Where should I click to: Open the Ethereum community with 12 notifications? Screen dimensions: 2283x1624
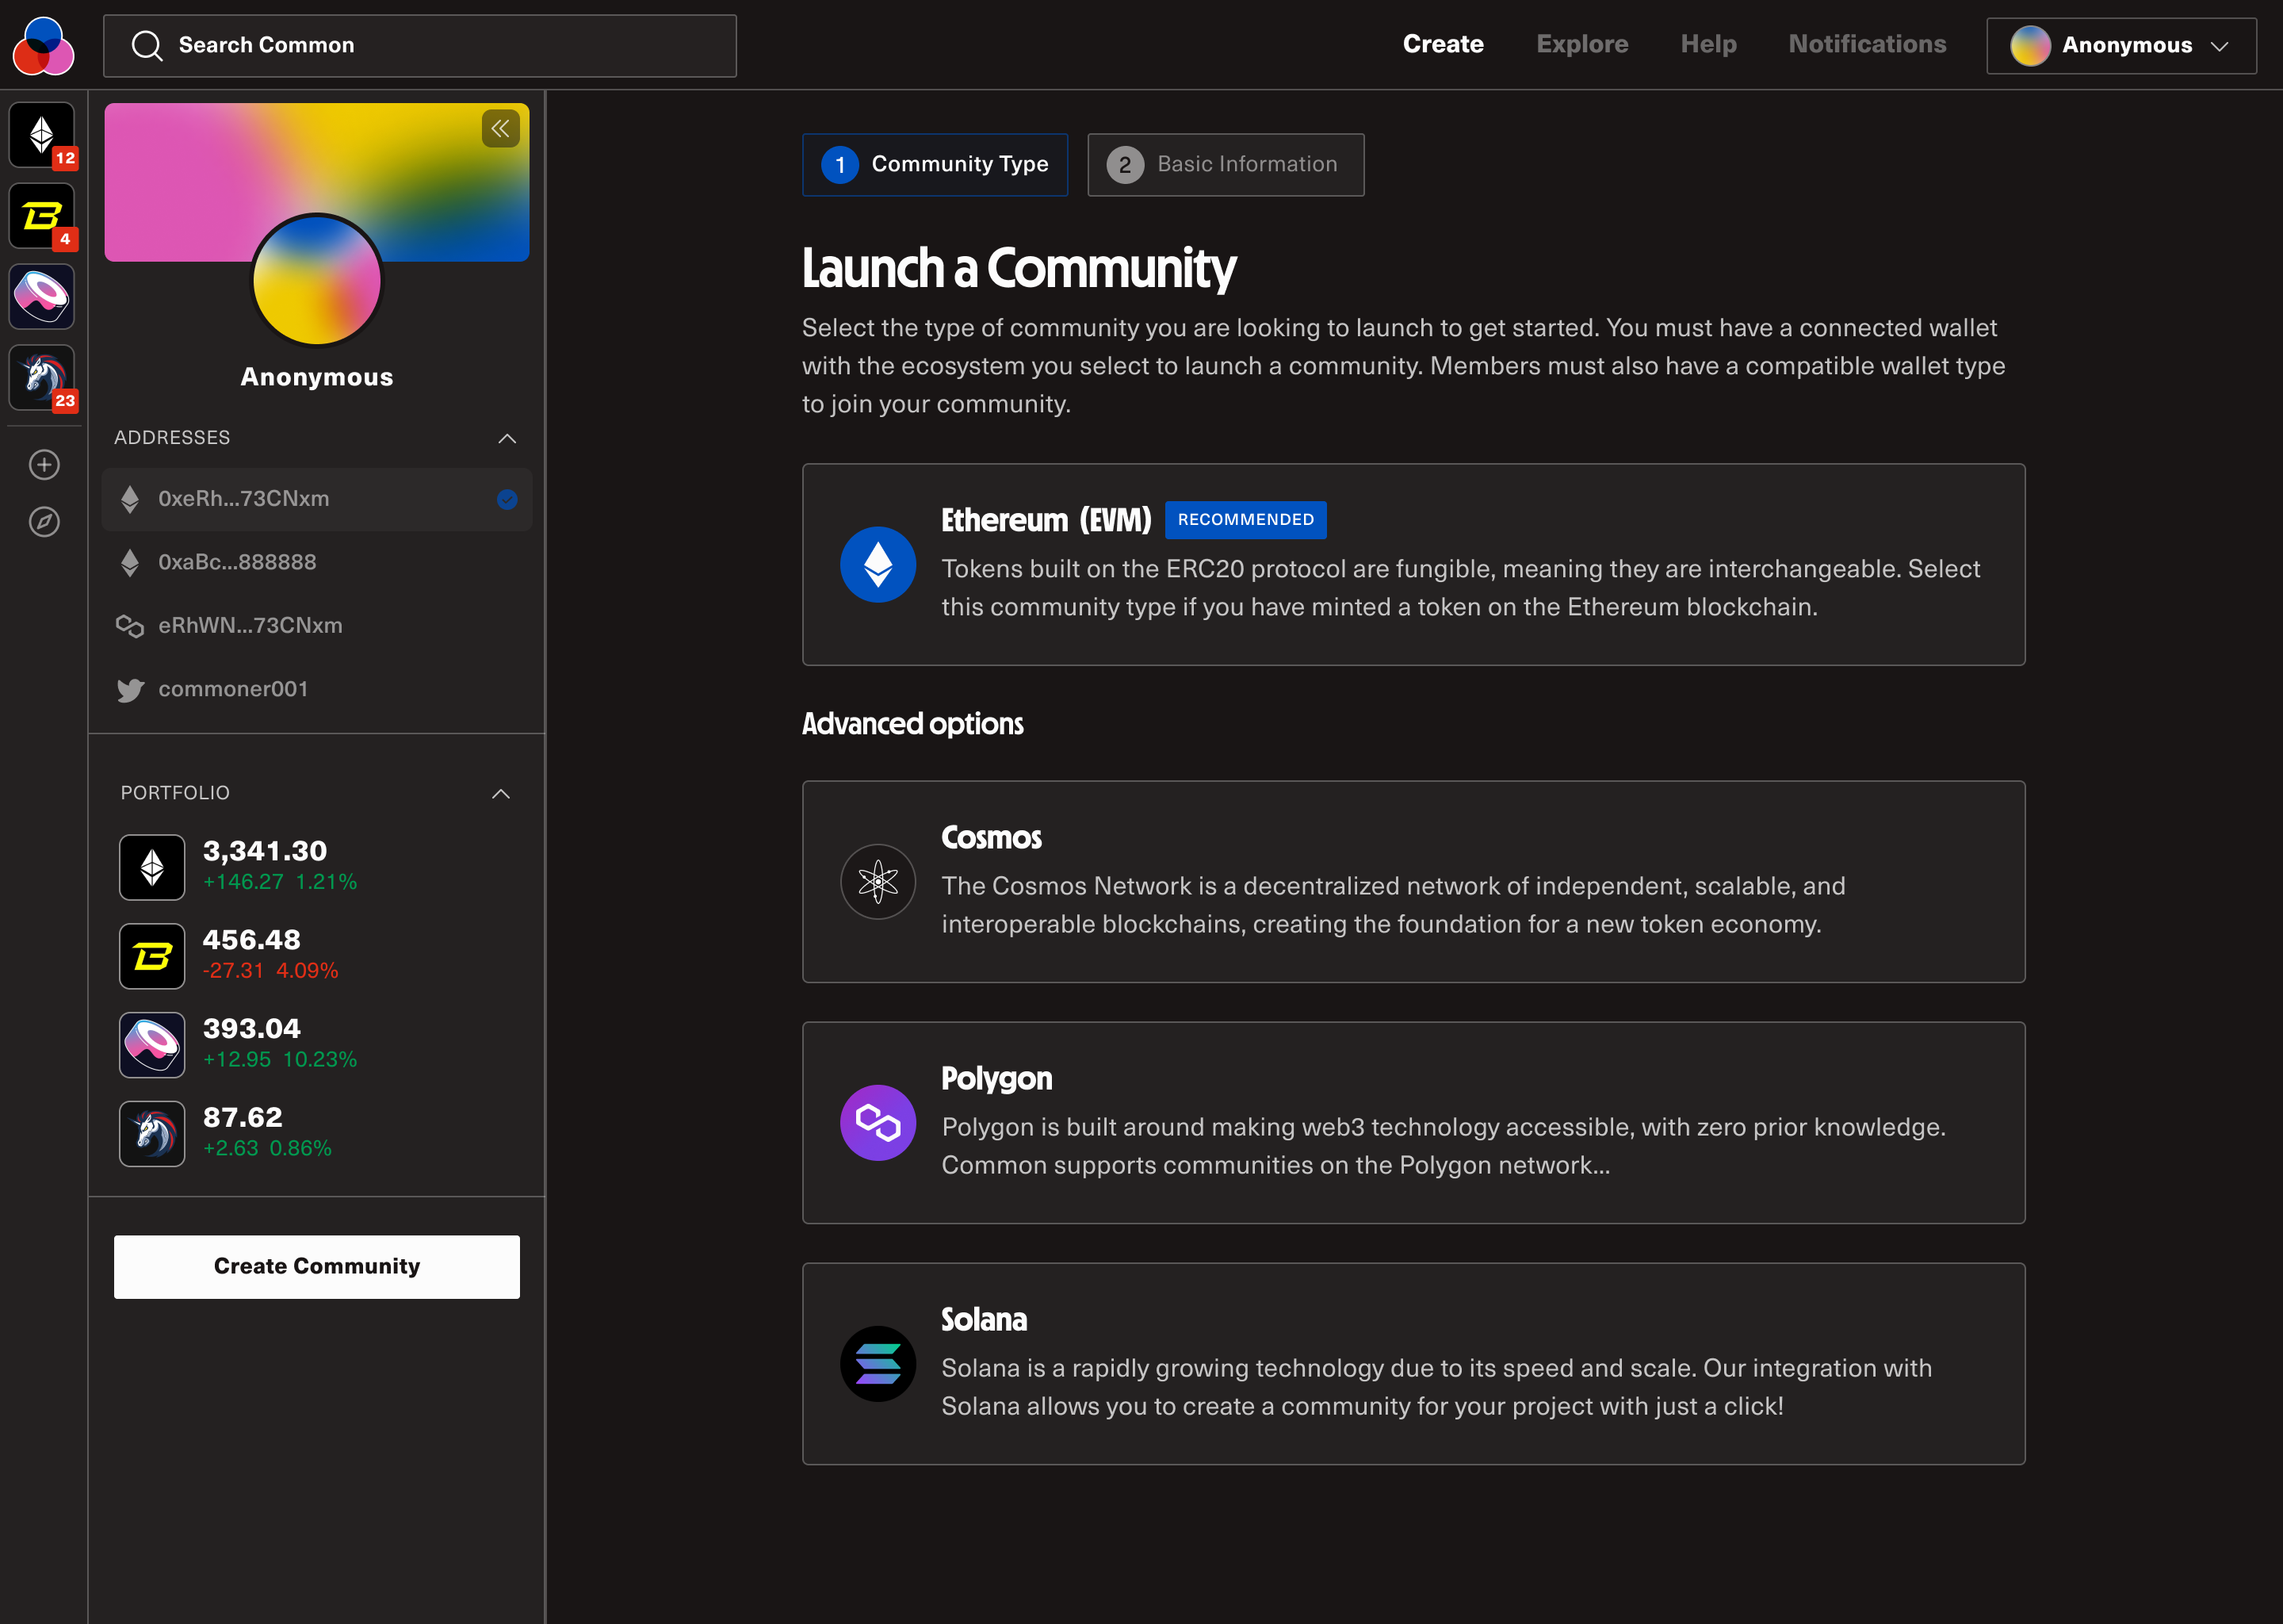tap(41, 134)
